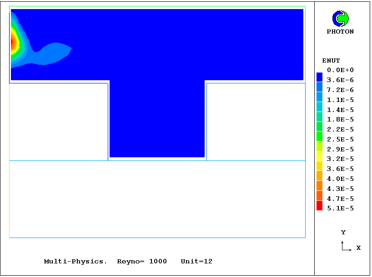372x277 pixels.
Task: Click the red hotspot at the inlet
Action: (x=12, y=43)
